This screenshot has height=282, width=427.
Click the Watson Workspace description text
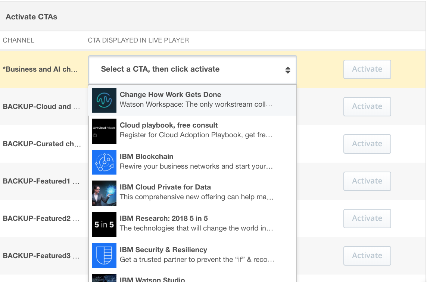(x=196, y=104)
